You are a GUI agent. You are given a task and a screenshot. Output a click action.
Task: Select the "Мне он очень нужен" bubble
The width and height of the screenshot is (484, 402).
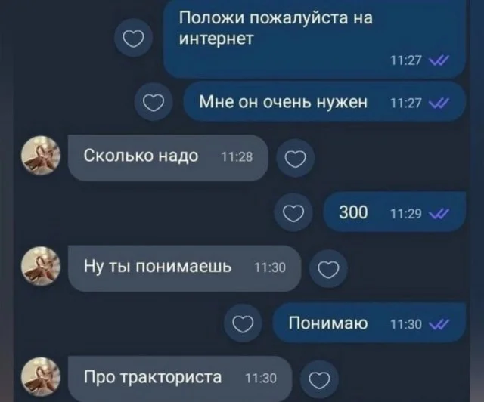(324, 102)
